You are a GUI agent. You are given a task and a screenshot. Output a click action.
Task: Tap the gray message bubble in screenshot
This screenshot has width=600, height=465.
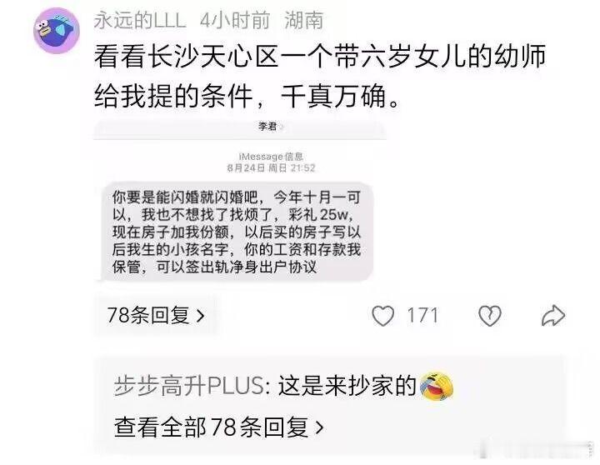click(x=237, y=232)
